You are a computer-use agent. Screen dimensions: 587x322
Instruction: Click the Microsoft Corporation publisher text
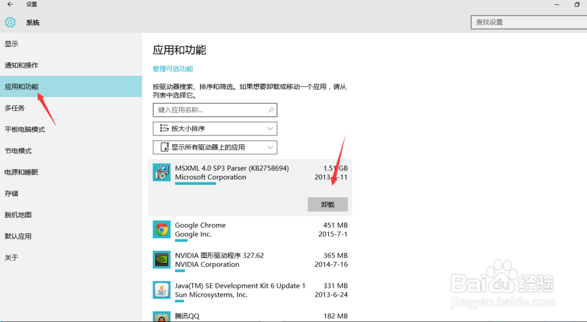click(210, 177)
